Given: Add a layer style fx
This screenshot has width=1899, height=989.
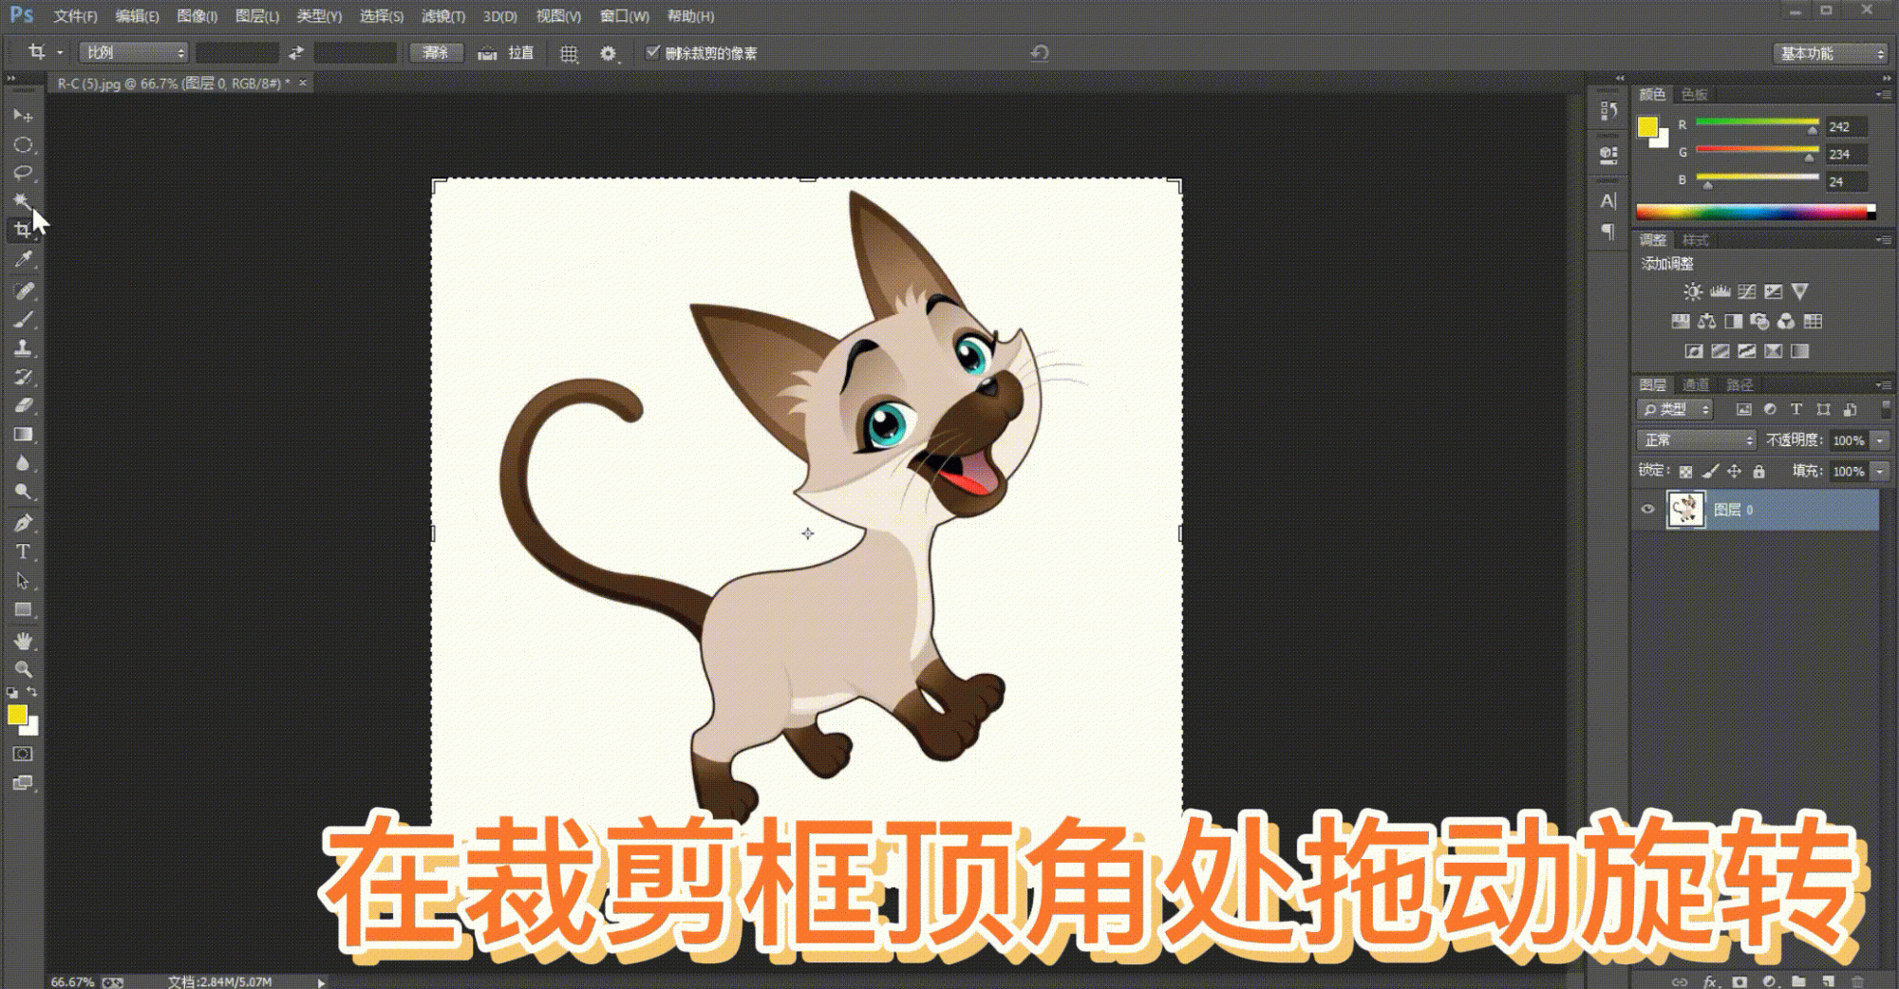Looking at the screenshot, I should pyautogui.click(x=1710, y=981).
